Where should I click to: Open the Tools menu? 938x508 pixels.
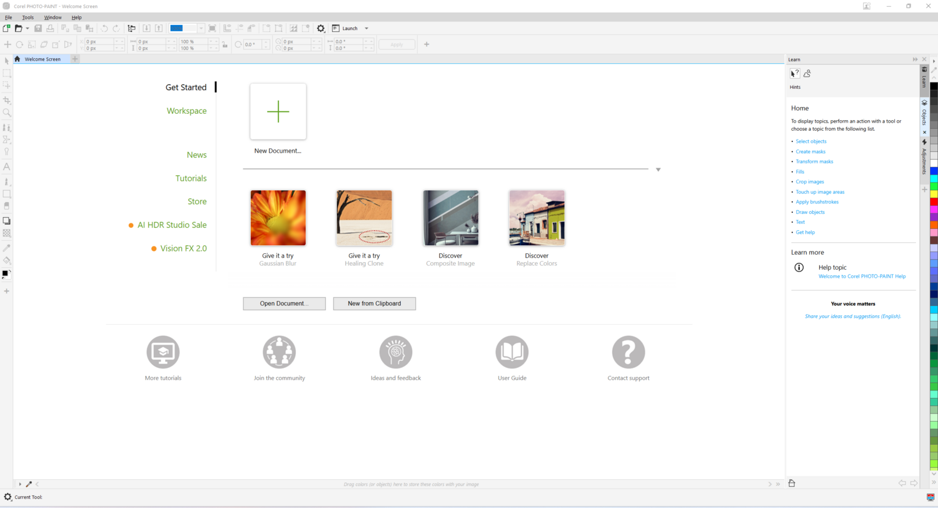tap(28, 18)
